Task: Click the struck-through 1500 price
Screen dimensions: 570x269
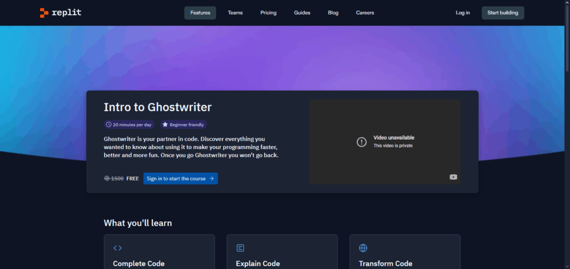Action: click(117, 178)
